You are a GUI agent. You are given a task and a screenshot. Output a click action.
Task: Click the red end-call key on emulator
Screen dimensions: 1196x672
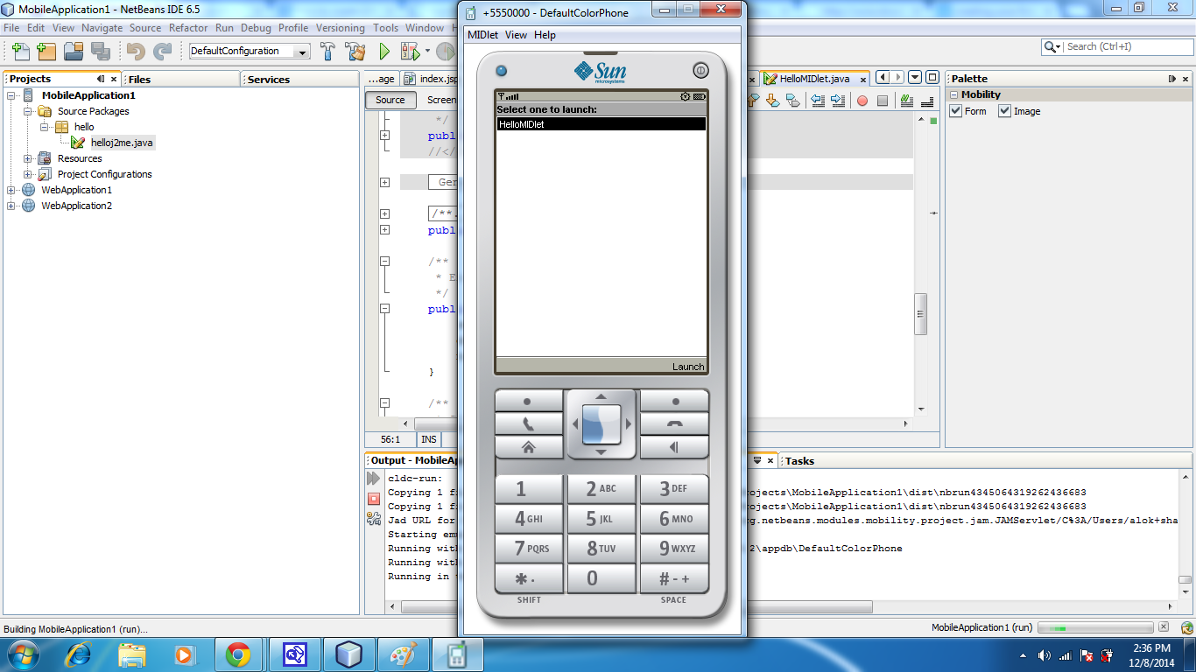coord(674,423)
